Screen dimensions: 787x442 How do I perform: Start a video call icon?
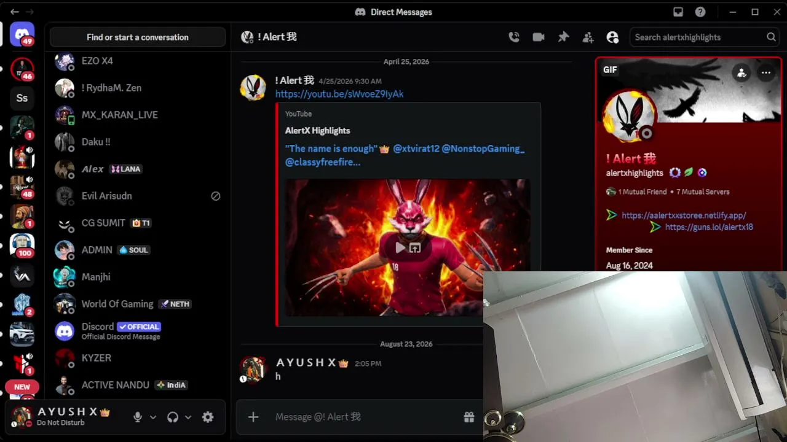click(x=539, y=37)
